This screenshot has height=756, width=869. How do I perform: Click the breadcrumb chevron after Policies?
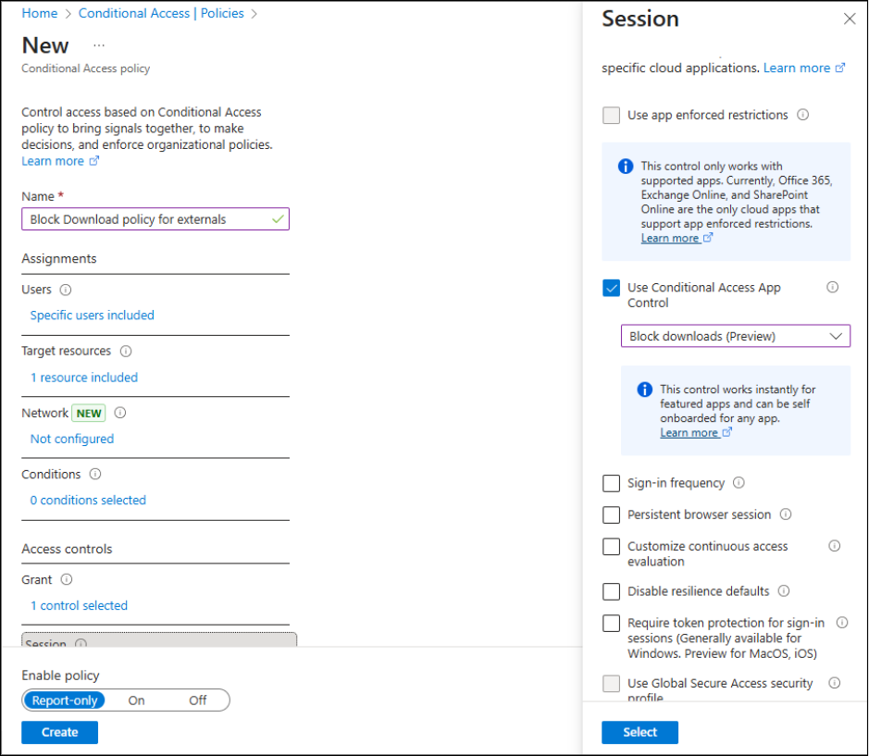point(254,14)
